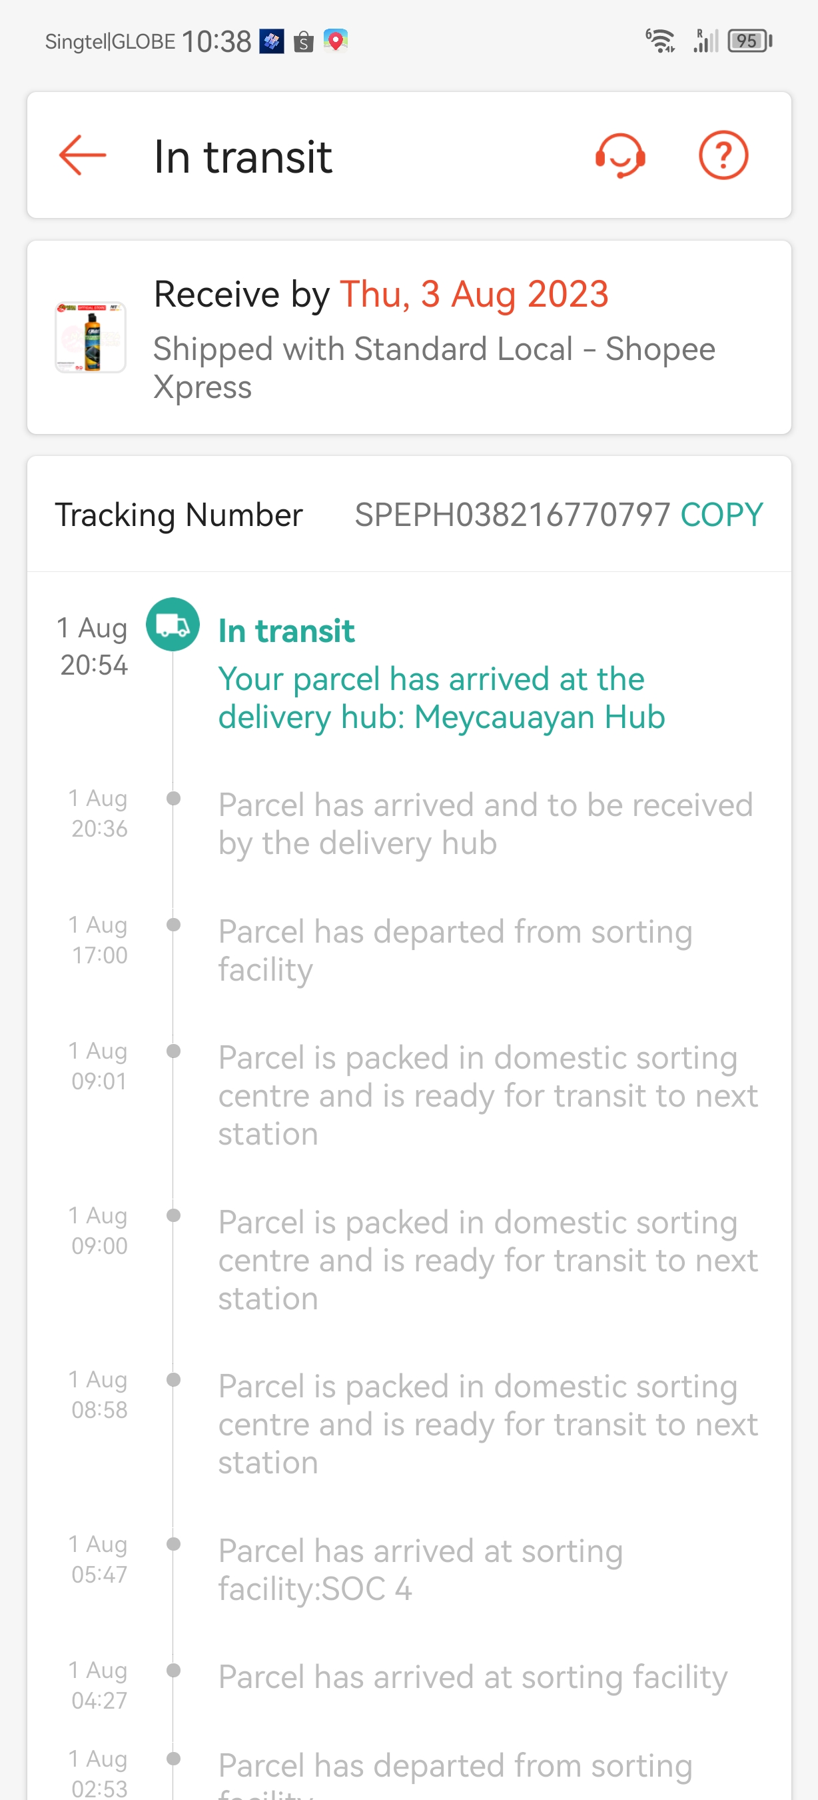Tap the maps pin notification icon
Screen dimensions: 818x1800
[336, 41]
